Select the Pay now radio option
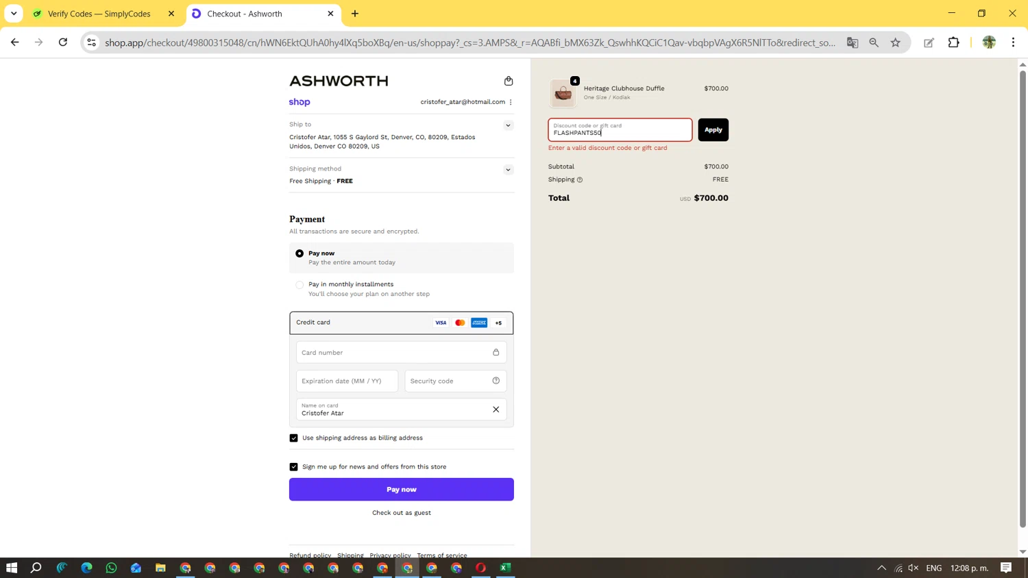 tap(299, 253)
